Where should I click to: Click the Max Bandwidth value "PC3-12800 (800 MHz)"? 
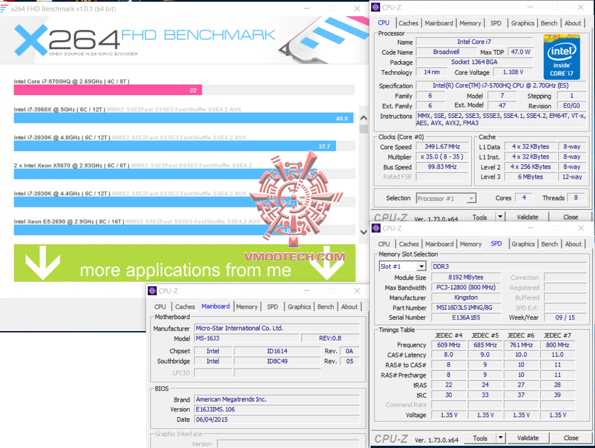466,287
